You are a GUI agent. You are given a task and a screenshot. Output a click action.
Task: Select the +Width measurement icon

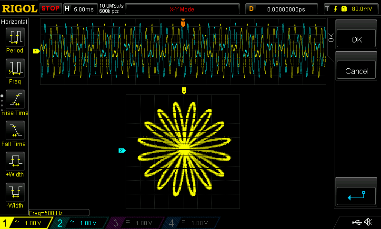(x=15, y=161)
